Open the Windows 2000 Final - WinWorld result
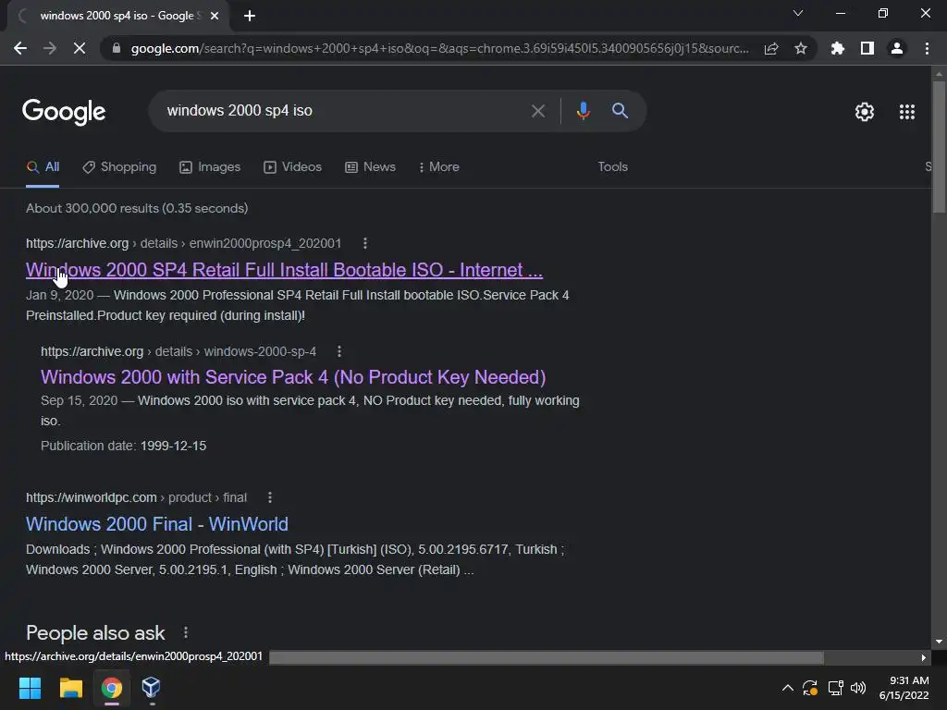The width and height of the screenshot is (947, 710). coord(157,524)
